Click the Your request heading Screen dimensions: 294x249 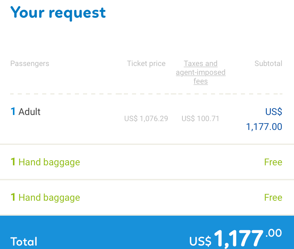coord(58,13)
